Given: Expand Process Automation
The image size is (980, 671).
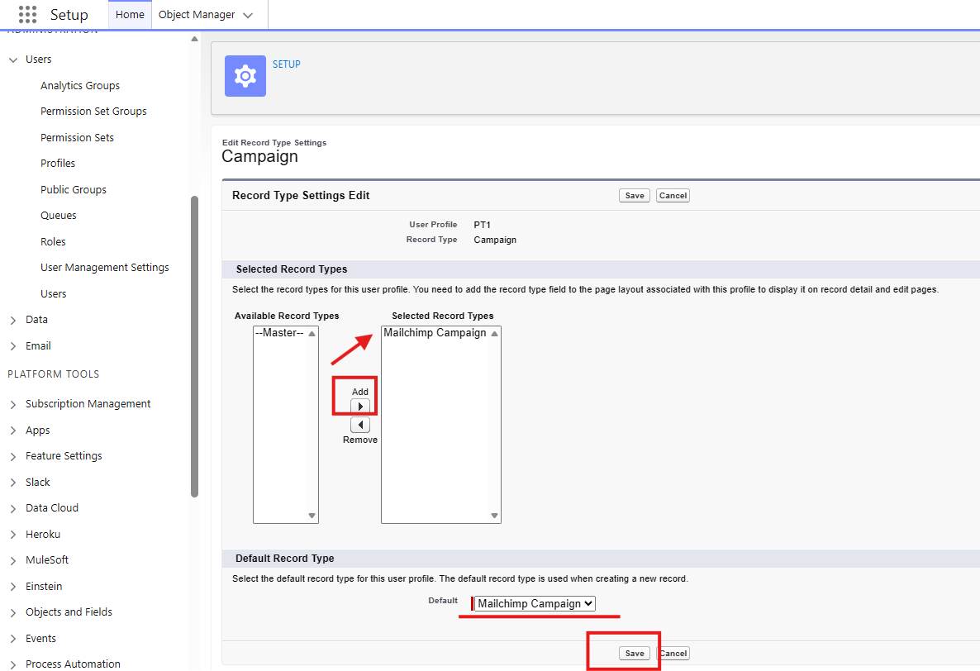Looking at the screenshot, I should pos(13,664).
